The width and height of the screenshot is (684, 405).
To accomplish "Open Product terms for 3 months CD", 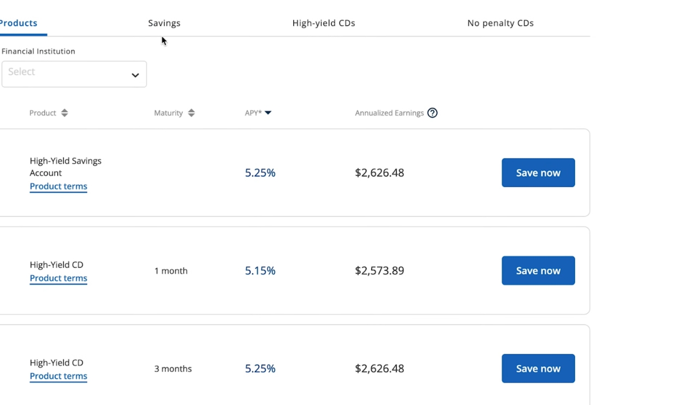I will tap(58, 376).
